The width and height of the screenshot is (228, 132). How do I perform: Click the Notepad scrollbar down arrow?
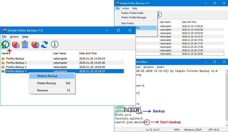[227, 125]
